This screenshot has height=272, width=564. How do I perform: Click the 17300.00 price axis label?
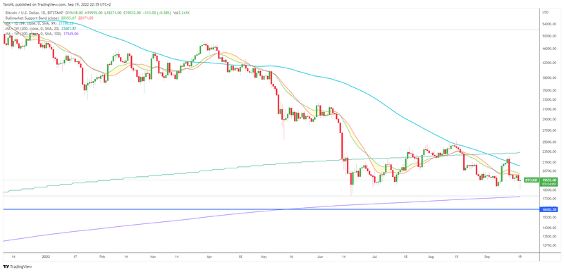[x=549, y=199]
